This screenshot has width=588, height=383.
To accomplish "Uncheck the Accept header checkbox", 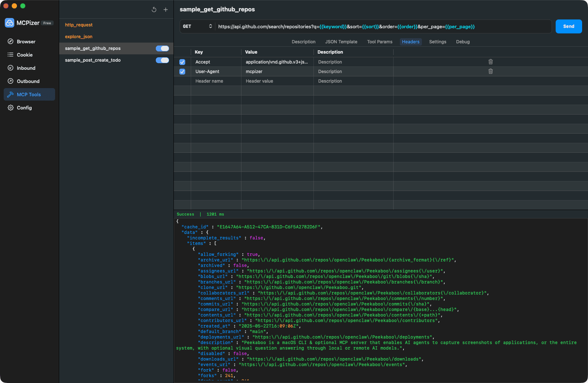I will coord(182,62).
